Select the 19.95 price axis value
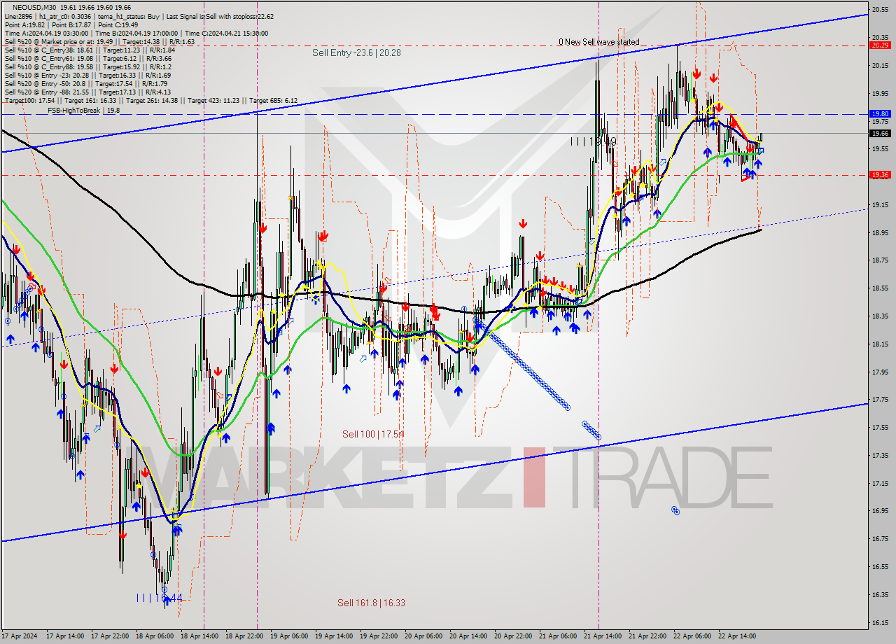 coord(880,93)
